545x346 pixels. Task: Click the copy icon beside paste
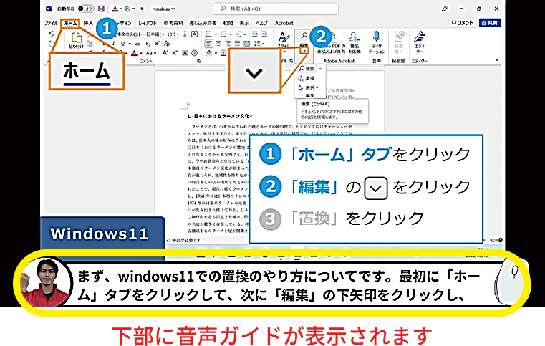[x=90, y=44]
